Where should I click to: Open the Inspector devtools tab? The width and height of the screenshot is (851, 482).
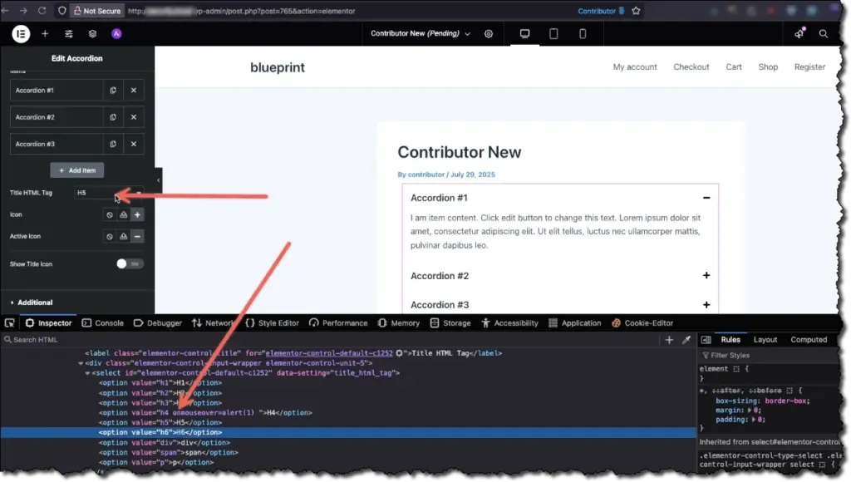pyautogui.click(x=48, y=323)
